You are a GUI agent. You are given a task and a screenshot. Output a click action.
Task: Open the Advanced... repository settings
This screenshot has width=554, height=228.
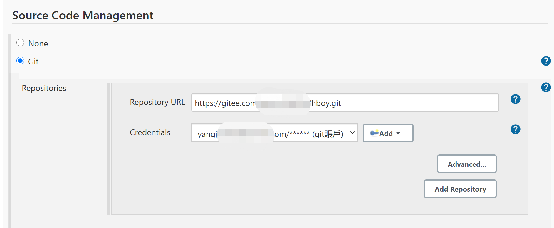tap(466, 164)
